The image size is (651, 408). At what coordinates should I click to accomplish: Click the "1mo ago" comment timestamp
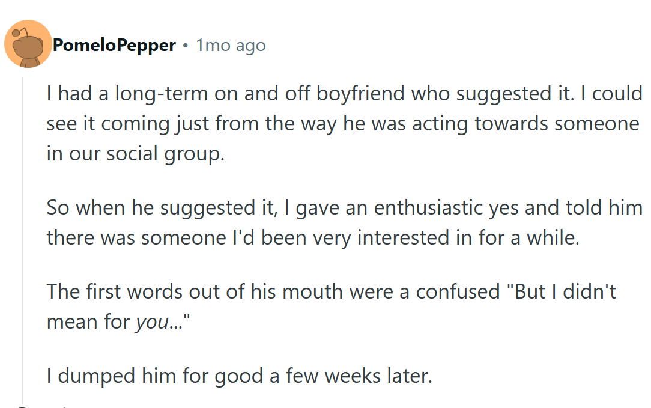pyautogui.click(x=231, y=45)
